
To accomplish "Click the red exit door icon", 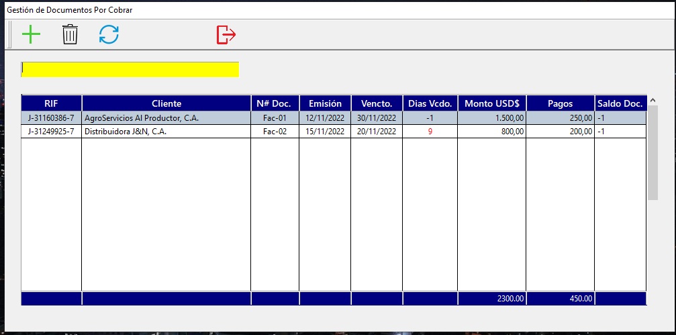I will click(x=226, y=34).
